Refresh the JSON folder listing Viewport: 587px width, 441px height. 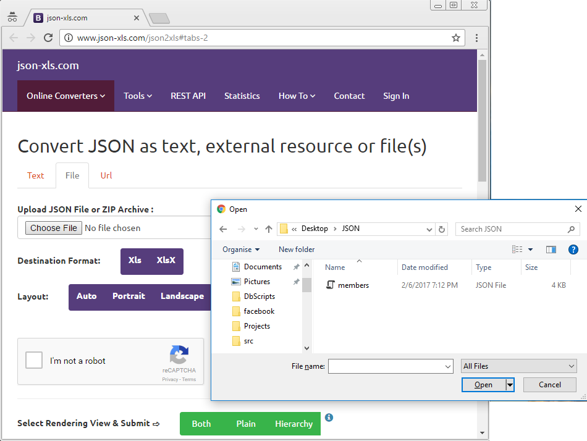coord(442,229)
